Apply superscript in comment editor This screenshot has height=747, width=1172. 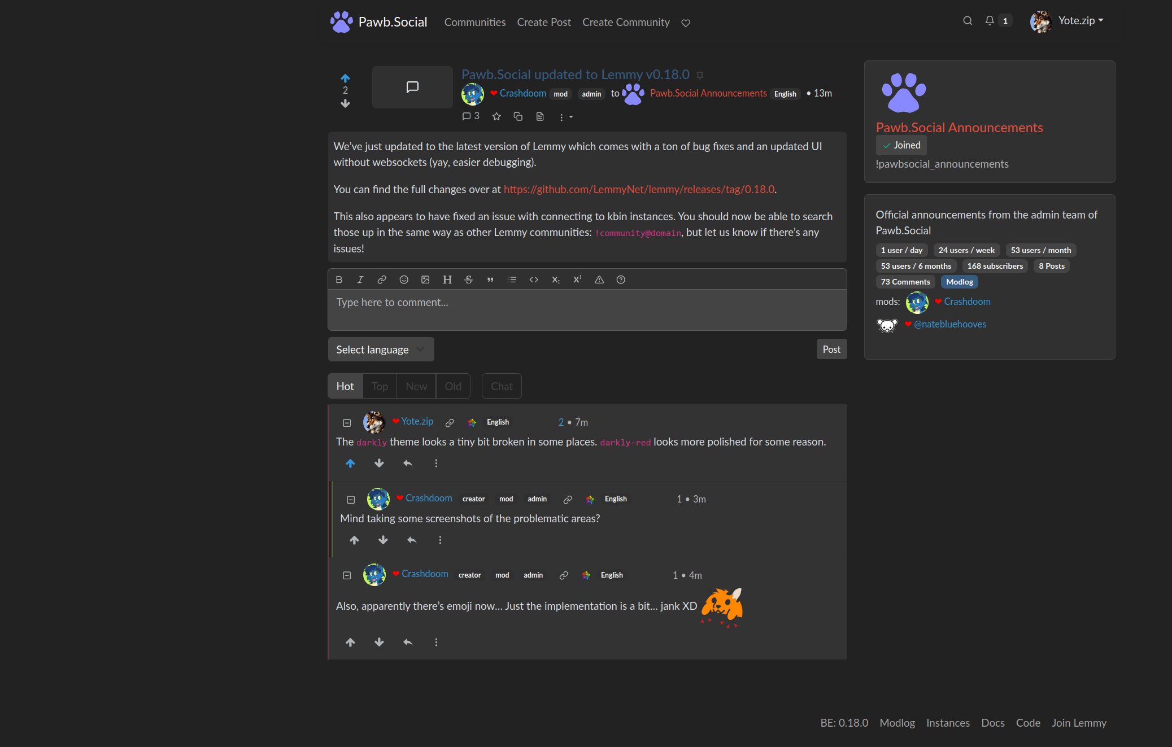pyautogui.click(x=577, y=279)
